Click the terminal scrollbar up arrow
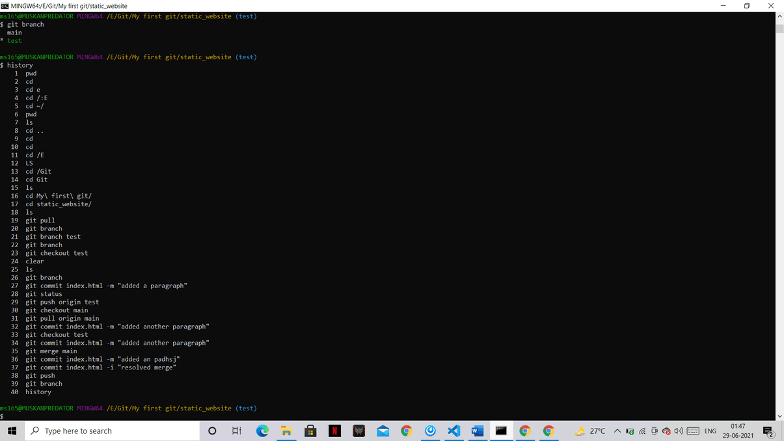This screenshot has width=784, height=441. tap(779, 16)
